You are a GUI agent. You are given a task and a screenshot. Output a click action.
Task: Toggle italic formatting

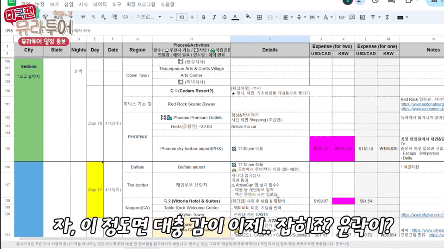click(214, 17)
